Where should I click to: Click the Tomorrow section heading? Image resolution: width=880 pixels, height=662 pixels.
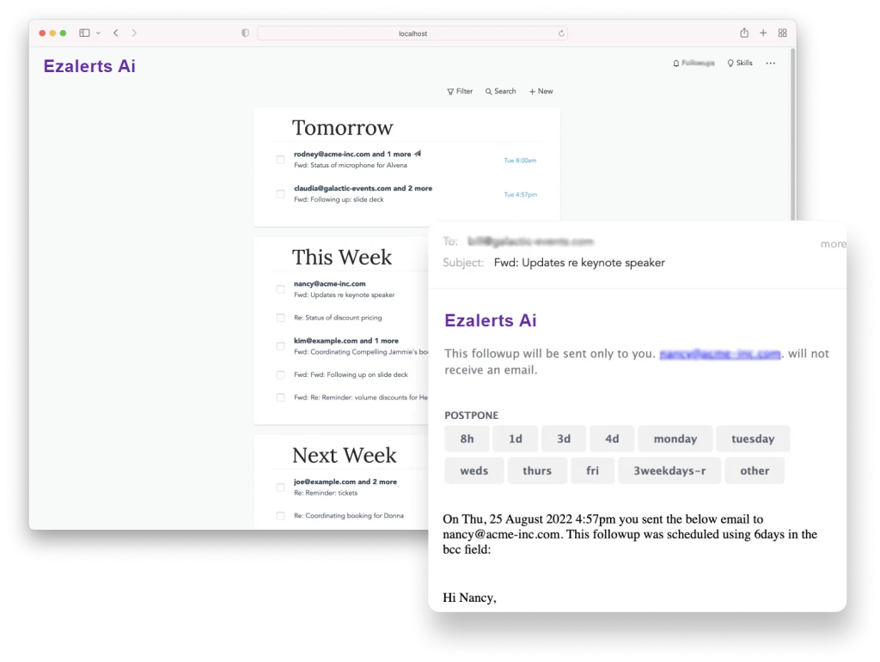click(342, 128)
